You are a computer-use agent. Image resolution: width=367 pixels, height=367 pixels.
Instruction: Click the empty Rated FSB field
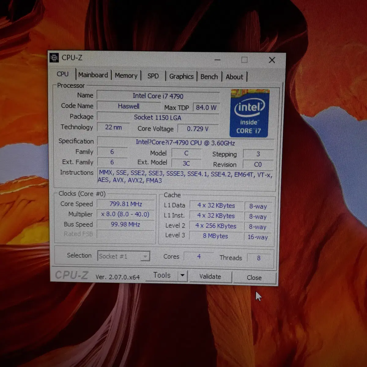pyautogui.click(x=126, y=234)
